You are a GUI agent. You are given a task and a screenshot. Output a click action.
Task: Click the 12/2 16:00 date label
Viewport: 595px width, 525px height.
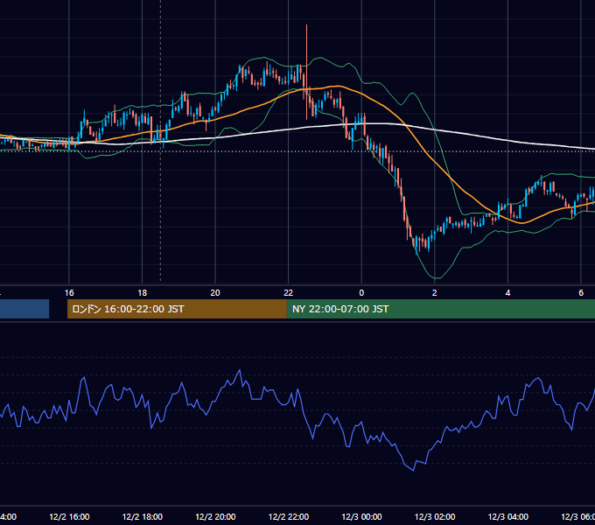click(69, 516)
